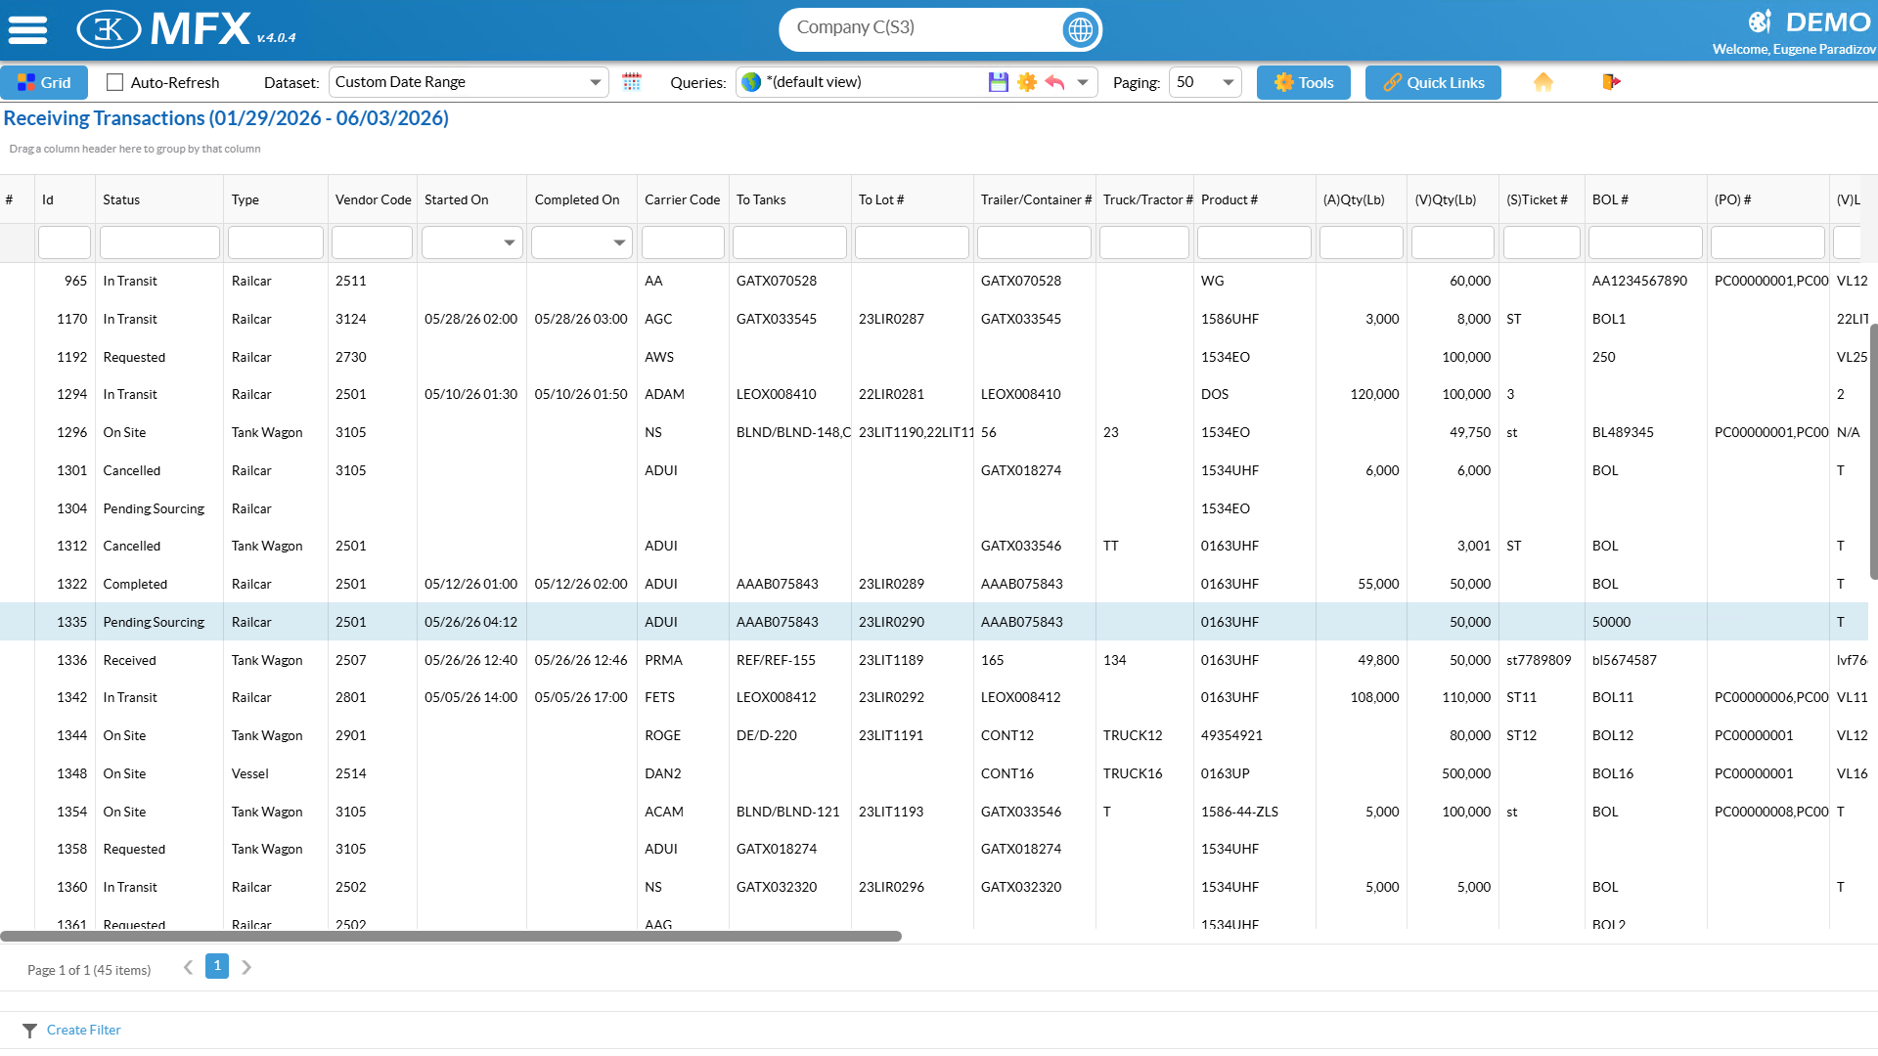Toggle the Auto-Refresh checkbox
Viewport: 1878px width, 1056px height.
[115, 82]
